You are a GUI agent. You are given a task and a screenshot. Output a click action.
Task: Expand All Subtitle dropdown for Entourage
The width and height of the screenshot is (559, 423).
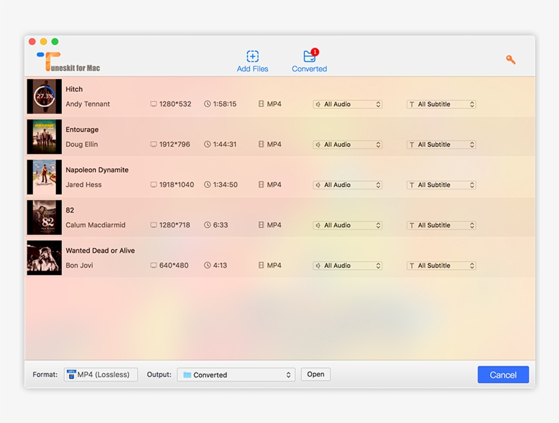[441, 144]
